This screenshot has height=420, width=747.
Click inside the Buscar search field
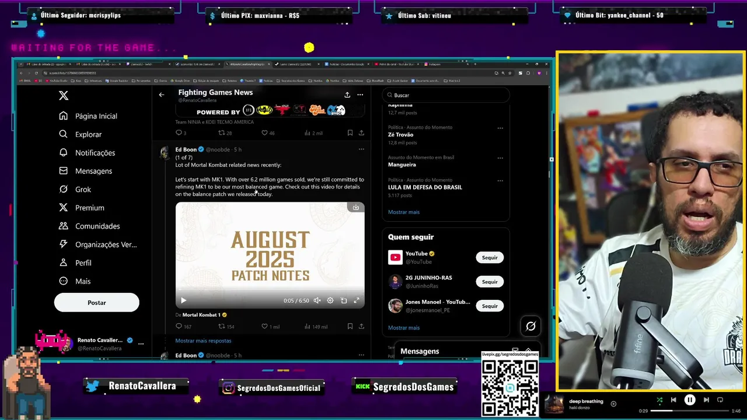click(x=446, y=95)
